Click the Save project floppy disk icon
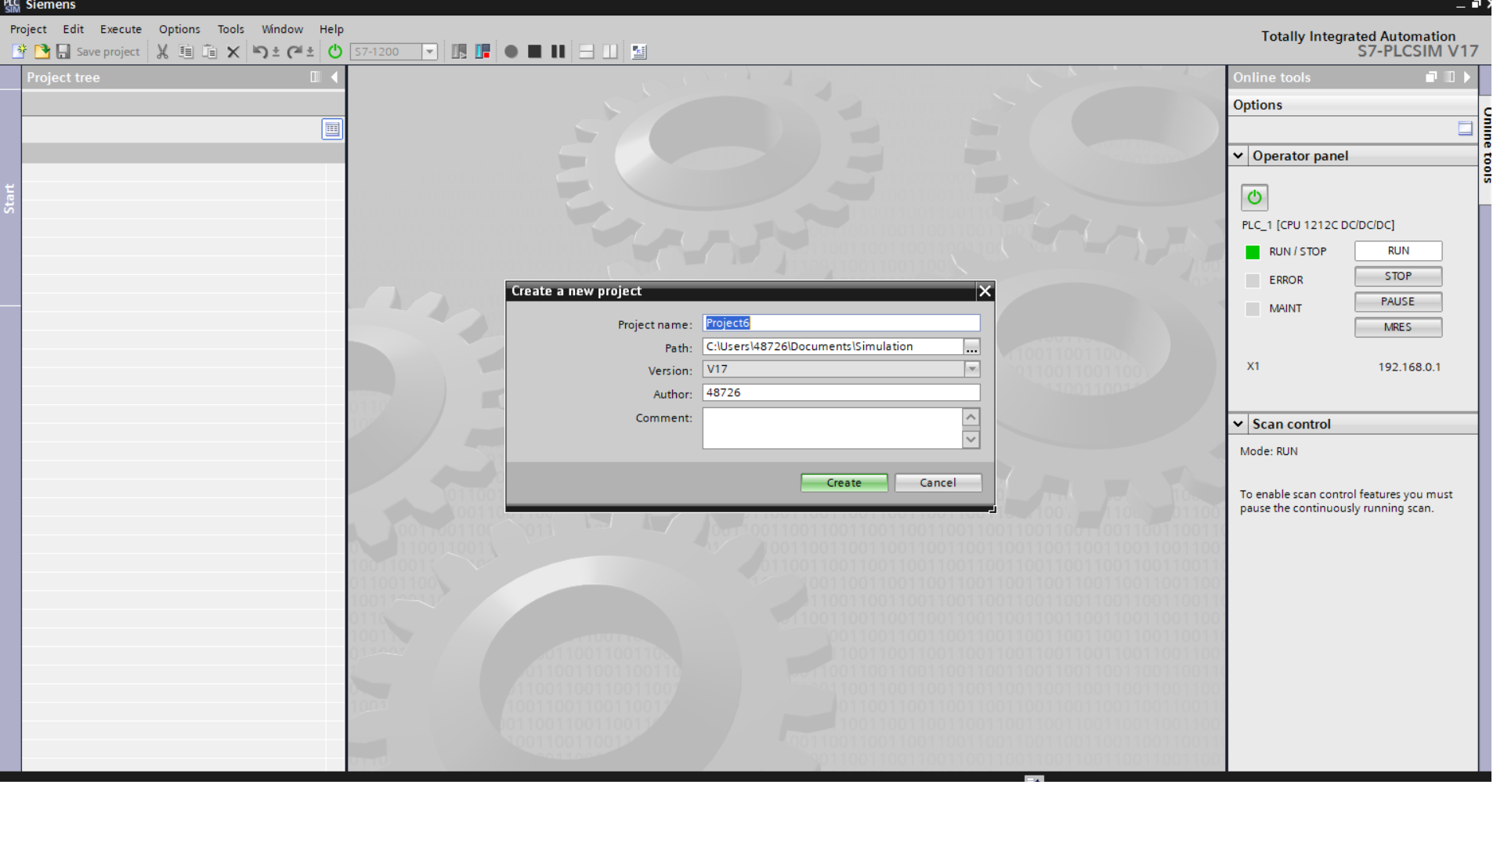This screenshot has width=1504, height=846. pos(63,52)
